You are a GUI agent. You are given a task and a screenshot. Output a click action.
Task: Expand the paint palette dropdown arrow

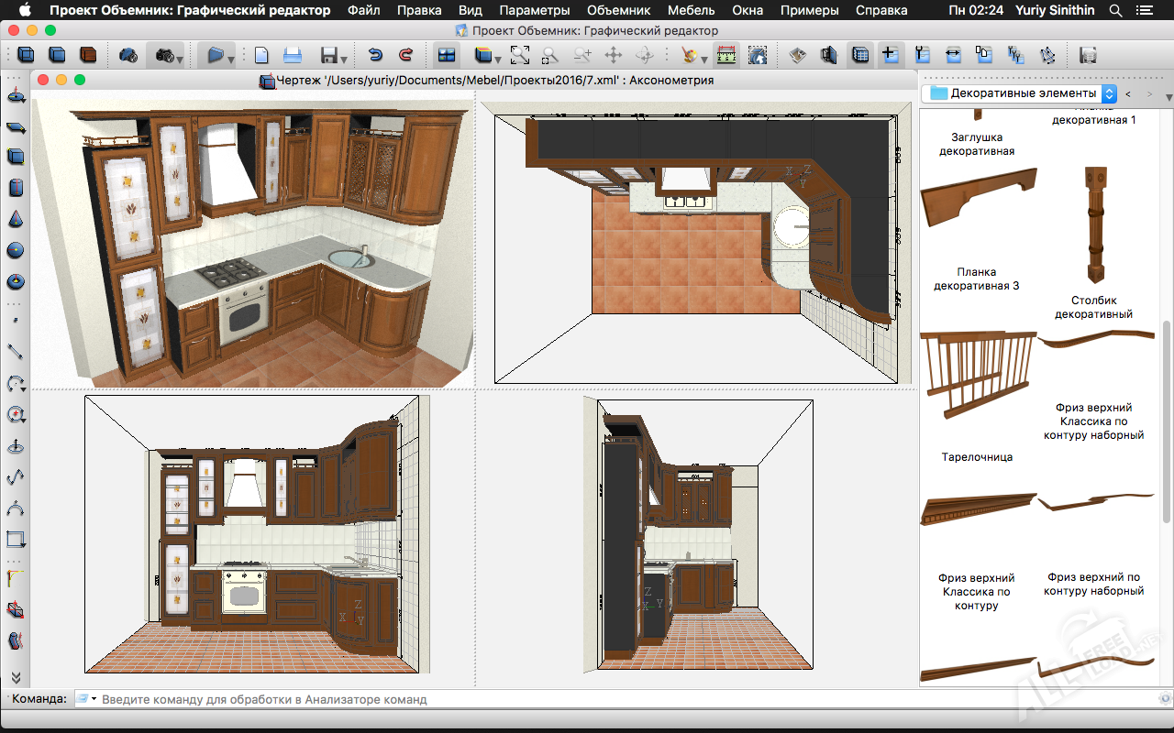[703, 60]
